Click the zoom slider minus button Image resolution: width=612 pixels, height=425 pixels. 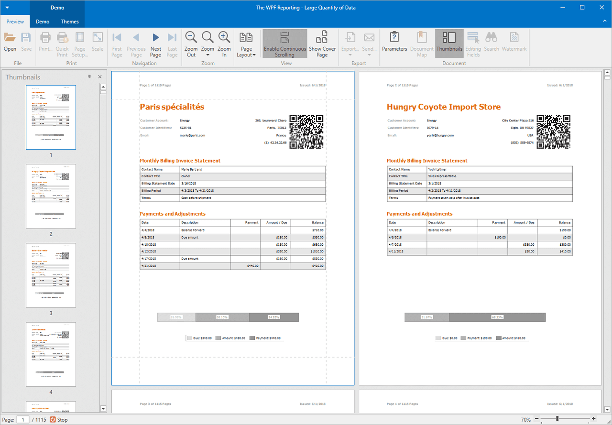pos(537,419)
